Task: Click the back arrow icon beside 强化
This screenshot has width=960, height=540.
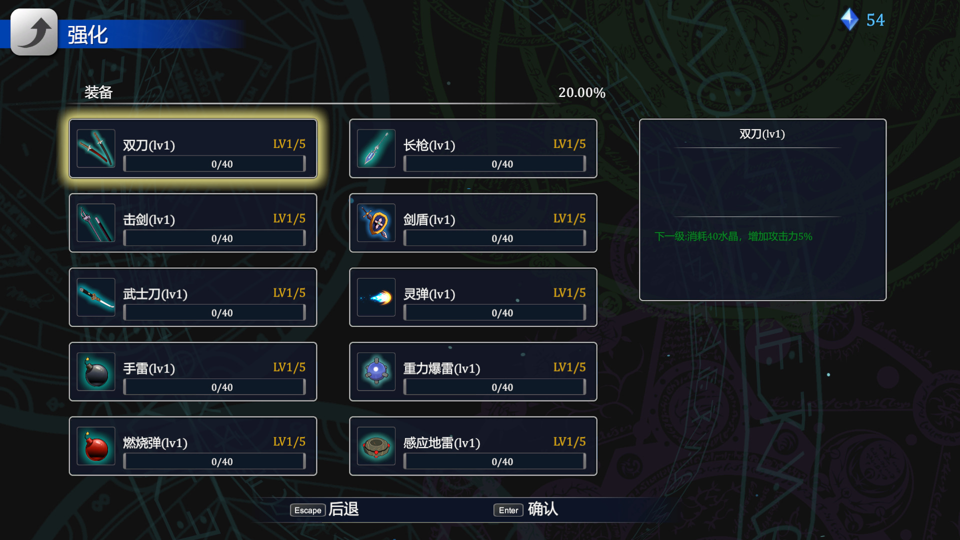Action: pos(34,32)
